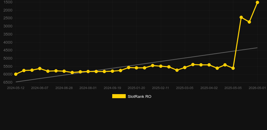Screen dimensions: 267x130
Task: Select the data point above 2025-01-20
Action: click(137, 68)
